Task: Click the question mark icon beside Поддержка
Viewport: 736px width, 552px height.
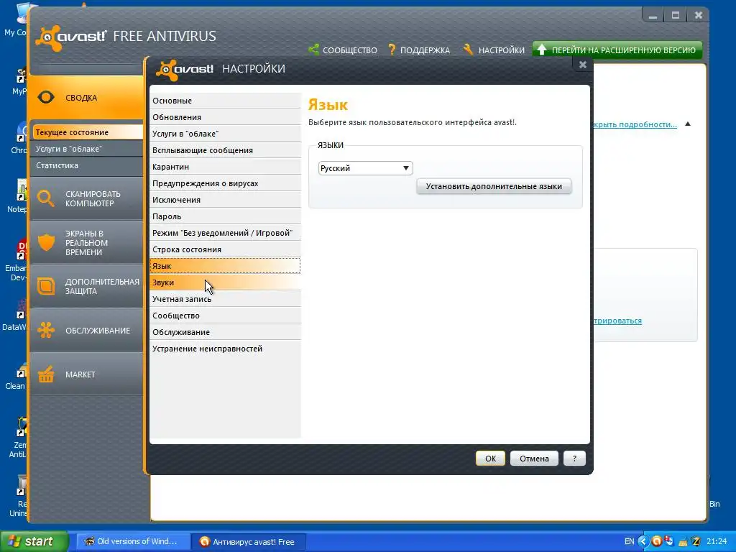Action: [392, 50]
